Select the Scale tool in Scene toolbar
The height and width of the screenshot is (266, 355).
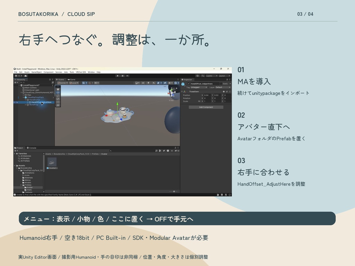coord(58,99)
